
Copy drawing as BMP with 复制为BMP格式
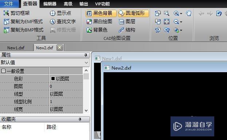tap(23, 30)
